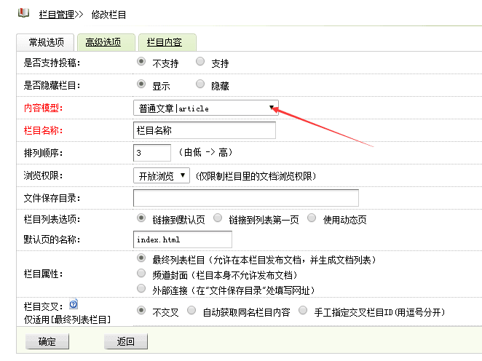Choose 外部连接 column attribute
This screenshot has height=361, width=482.
coord(141,290)
